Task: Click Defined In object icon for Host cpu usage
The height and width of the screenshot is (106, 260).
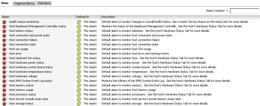Action: pyautogui.click(x=79, y=49)
